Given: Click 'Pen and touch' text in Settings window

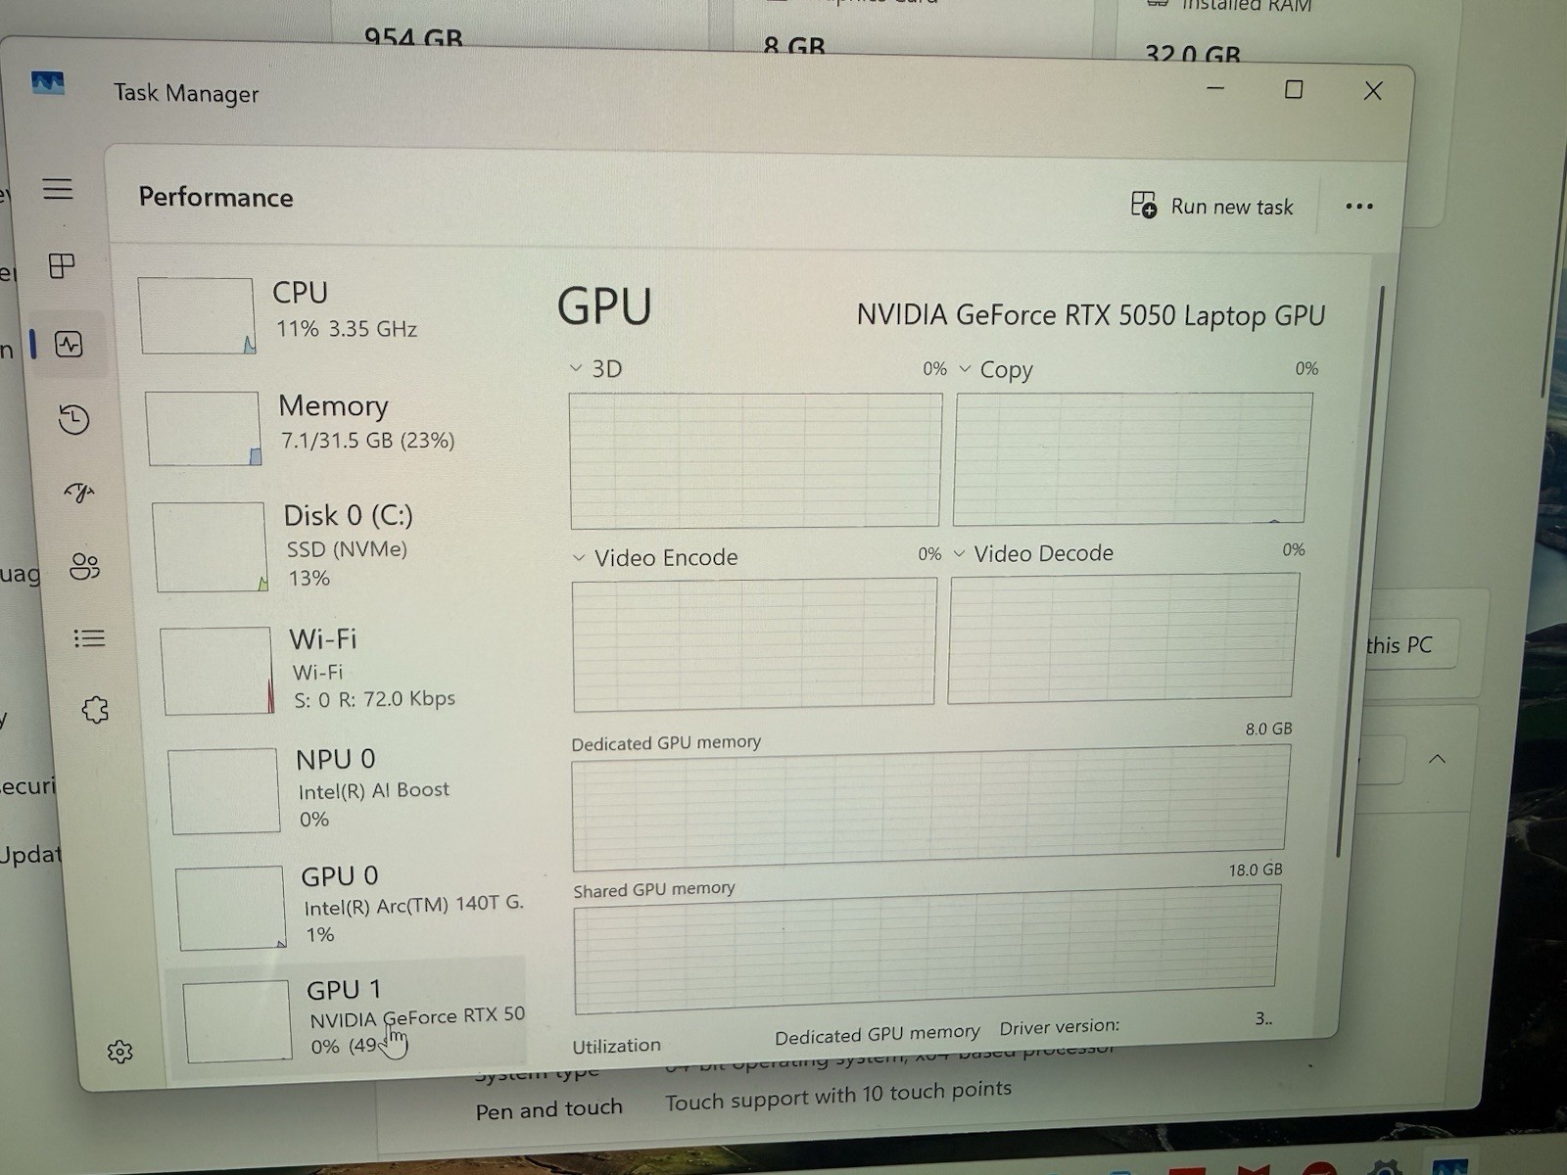Looking at the screenshot, I should [x=548, y=1108].
